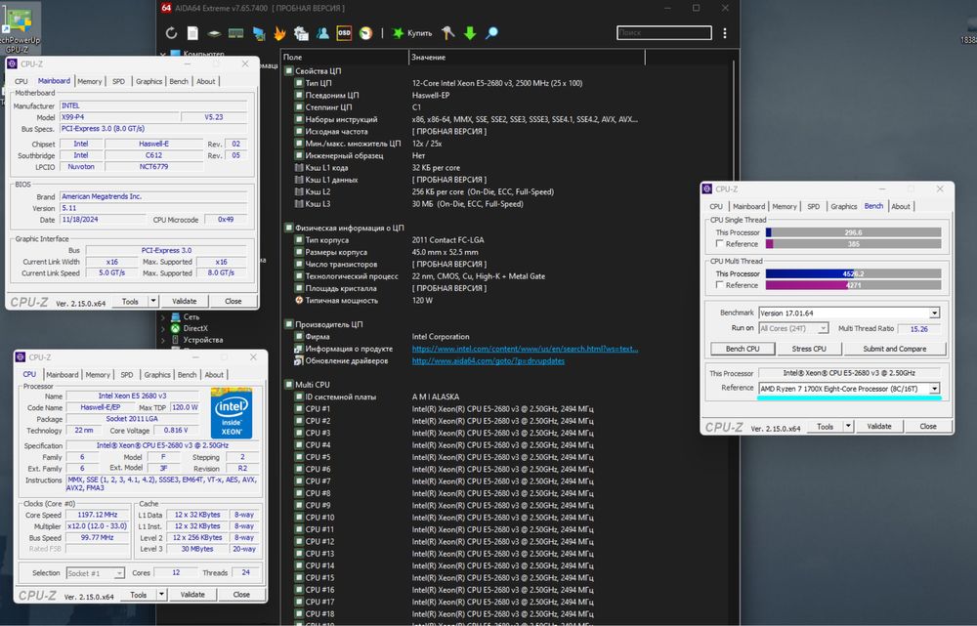The width and height of the screenshot is (977, 626).
Task: Click the AIDA64 user silhouette toolbar icon
Action: [x=322, y=33]
